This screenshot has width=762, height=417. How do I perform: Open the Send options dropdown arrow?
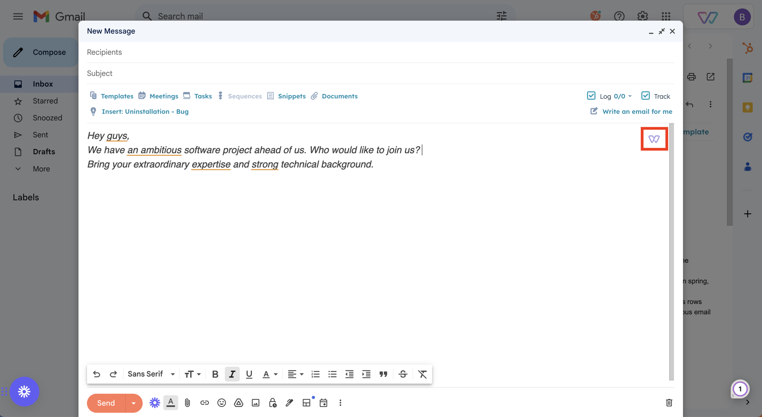[133, 403]
